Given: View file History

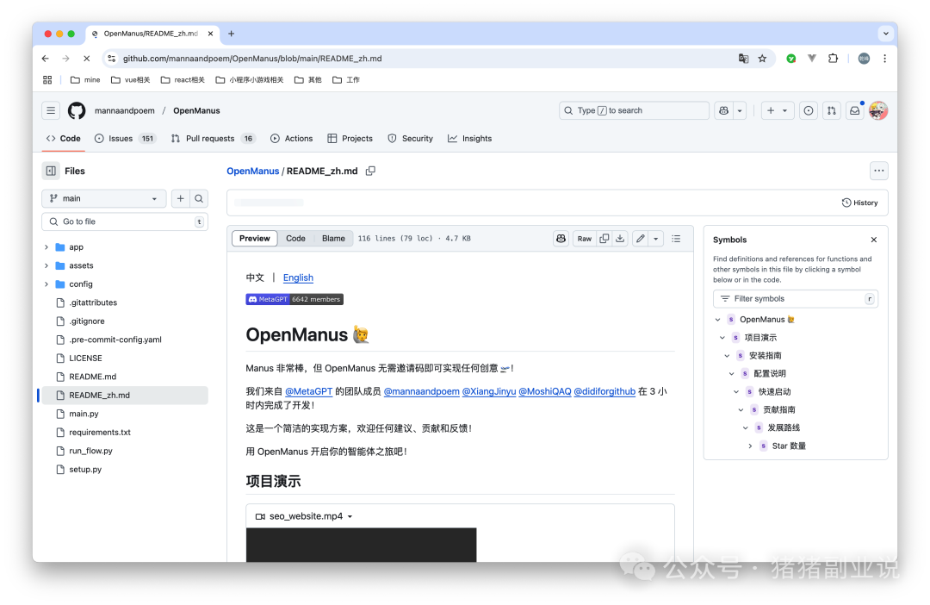Looking at the screenshot, I should 859,203.
